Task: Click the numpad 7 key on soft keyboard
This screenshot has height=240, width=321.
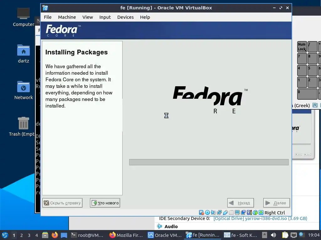Action: tap(302, 58)
